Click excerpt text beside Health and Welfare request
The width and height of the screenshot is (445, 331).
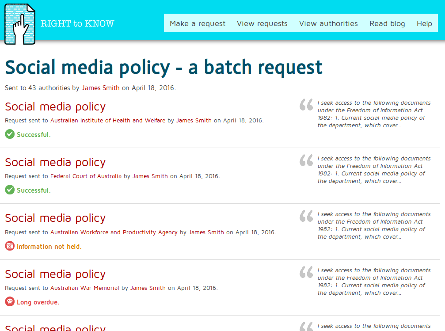click(x=374, y=114)
